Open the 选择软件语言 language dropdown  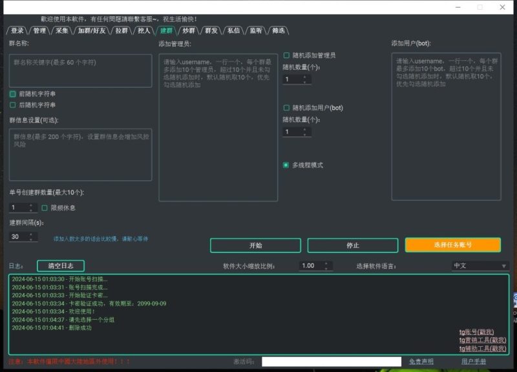point(478,265)
